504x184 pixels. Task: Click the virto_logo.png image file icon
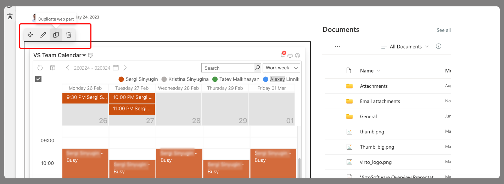click(349, 162)
